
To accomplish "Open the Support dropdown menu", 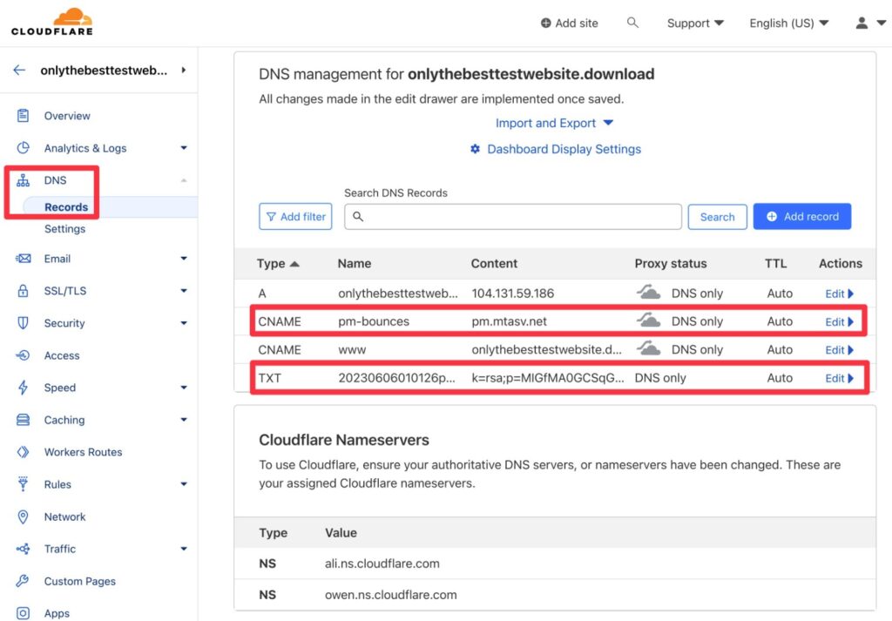I will click(694, 23).
